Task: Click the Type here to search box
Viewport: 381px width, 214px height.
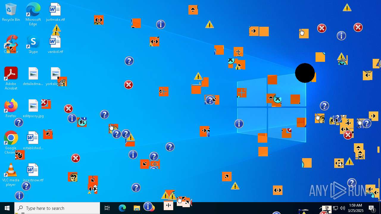Action: 57,208
